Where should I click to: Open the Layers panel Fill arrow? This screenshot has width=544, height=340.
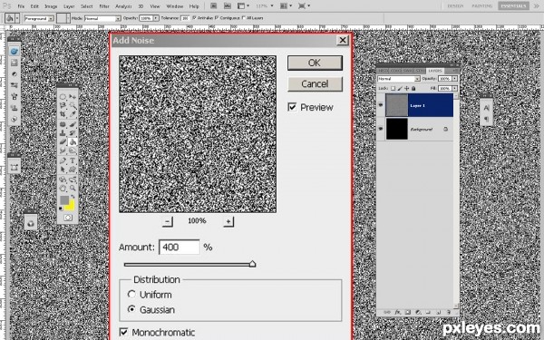coord(455,89)
